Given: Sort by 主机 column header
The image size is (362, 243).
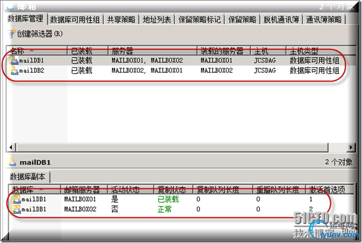Looking at the screenshot, I should 268,50.
